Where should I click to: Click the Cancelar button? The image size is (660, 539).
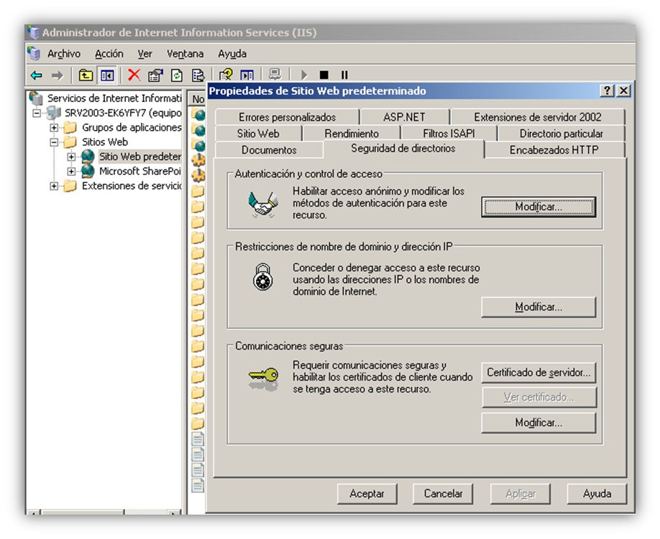pos(442,494)
